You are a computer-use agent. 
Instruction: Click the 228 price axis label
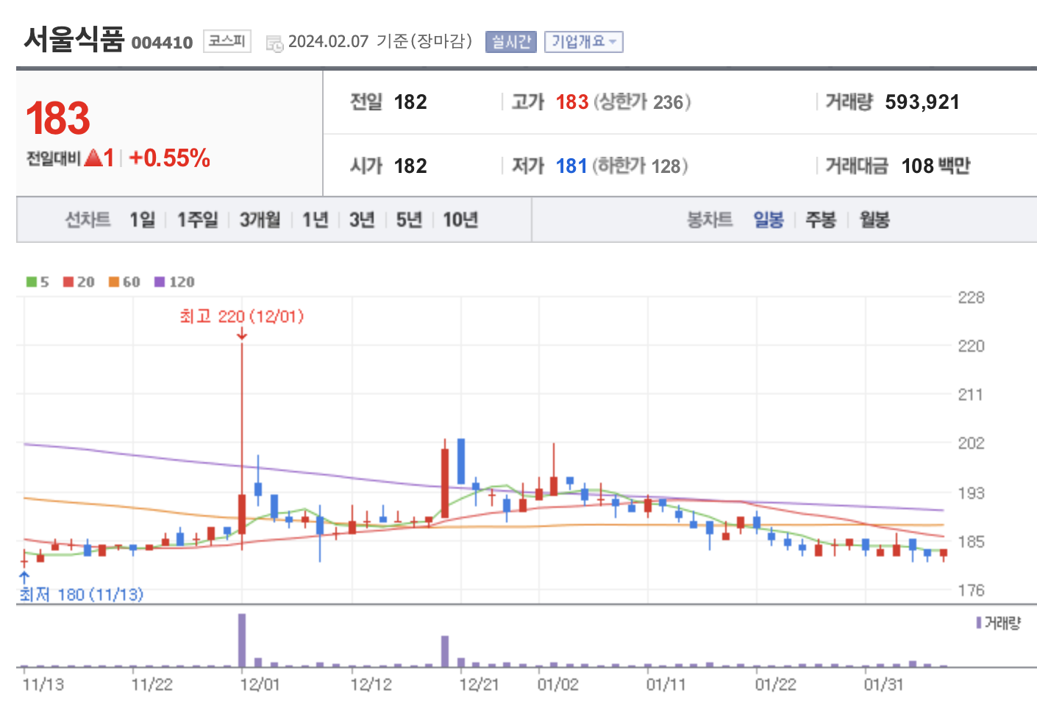coord(971,297)
